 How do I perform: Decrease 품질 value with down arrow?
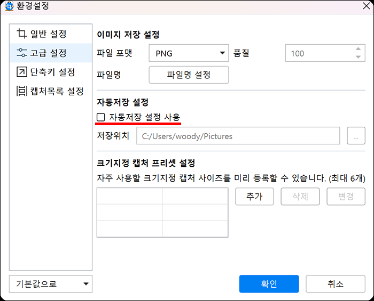[x=358, y=57]
